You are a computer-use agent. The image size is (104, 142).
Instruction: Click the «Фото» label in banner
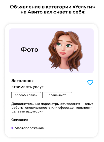[30, 49]
